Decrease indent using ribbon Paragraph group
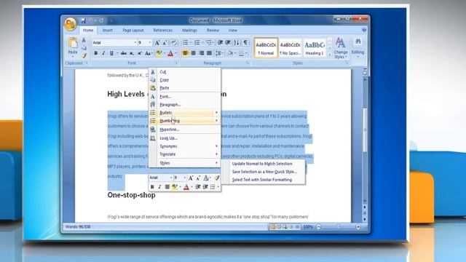Image resolution: width=466 pixels, height=262 pixels. [x=220, y=43]
